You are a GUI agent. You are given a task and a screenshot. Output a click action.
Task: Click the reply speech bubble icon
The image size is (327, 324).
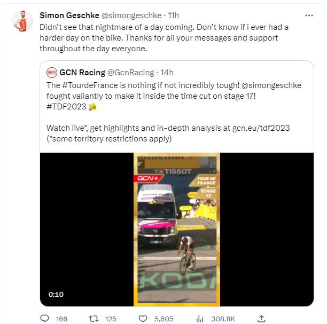coord(45,318)
